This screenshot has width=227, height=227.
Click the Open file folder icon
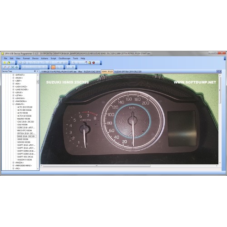coord(9,63)
